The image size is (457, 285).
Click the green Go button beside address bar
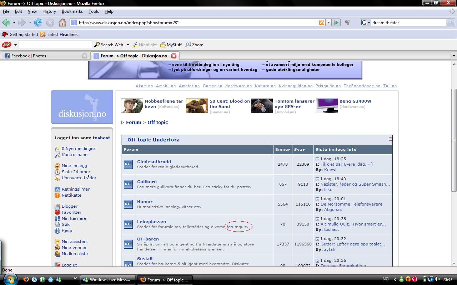pyautogui.click(x=336, y=22)
